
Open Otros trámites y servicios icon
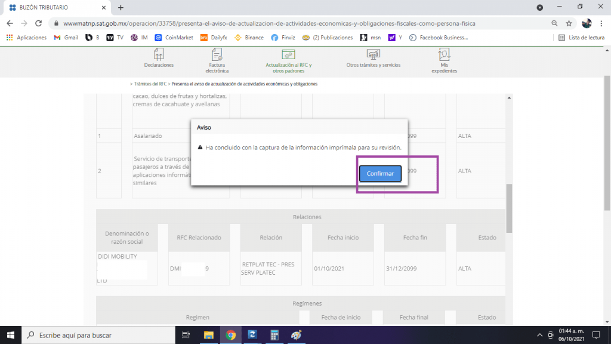[374, 58]
